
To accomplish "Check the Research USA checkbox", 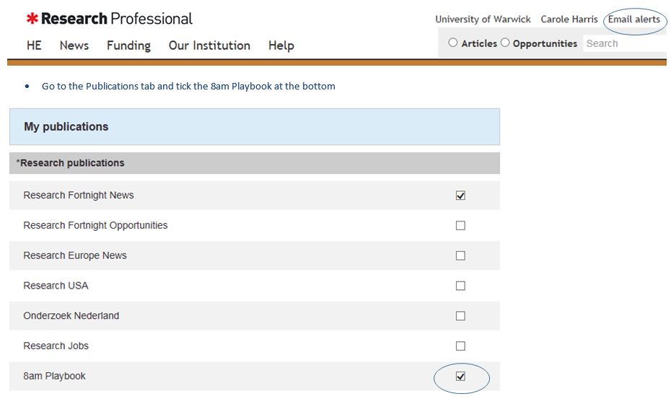I will pyautogui.click(x=460, y=286).
